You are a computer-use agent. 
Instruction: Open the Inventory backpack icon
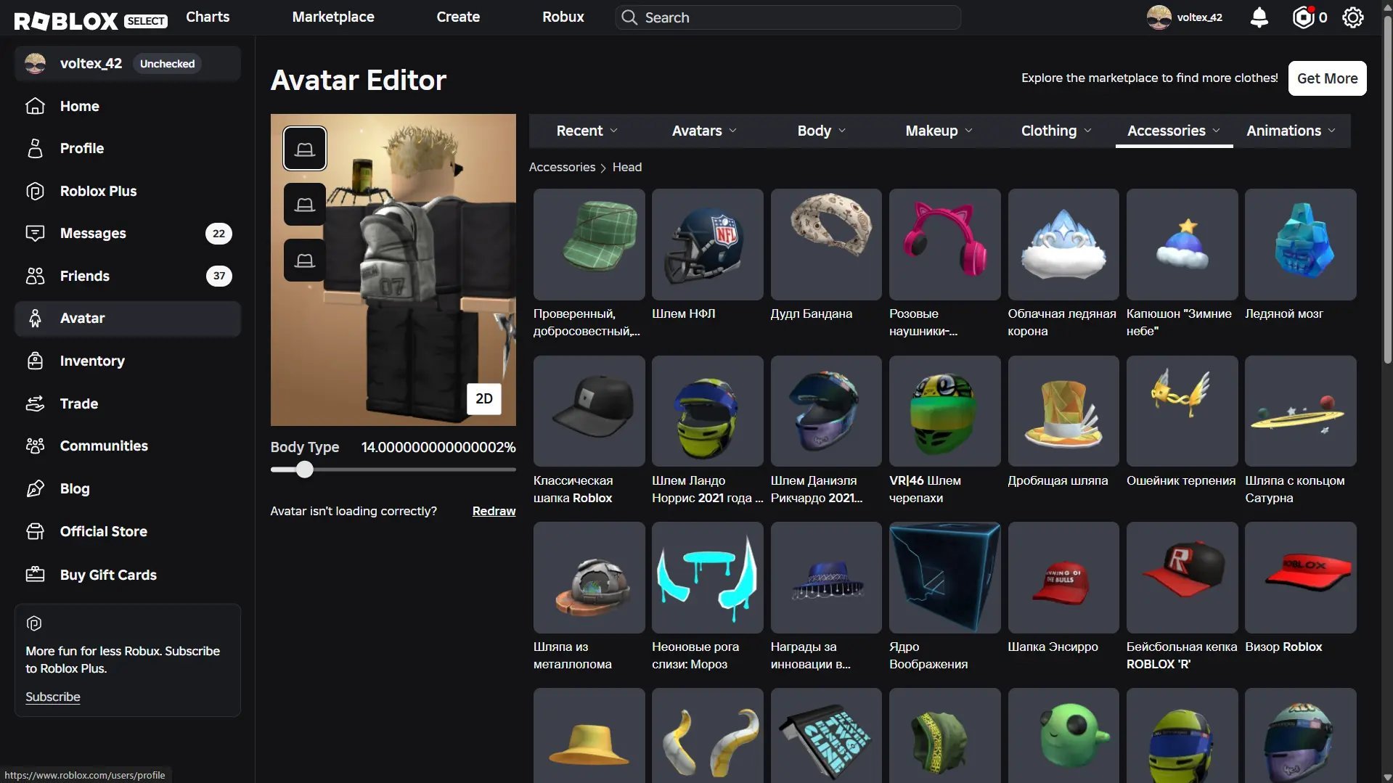[35, 361]
